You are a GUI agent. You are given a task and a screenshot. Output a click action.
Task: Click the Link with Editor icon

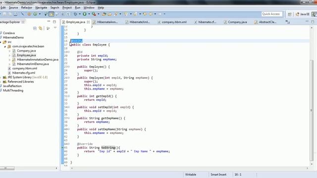tap(41, 28)
